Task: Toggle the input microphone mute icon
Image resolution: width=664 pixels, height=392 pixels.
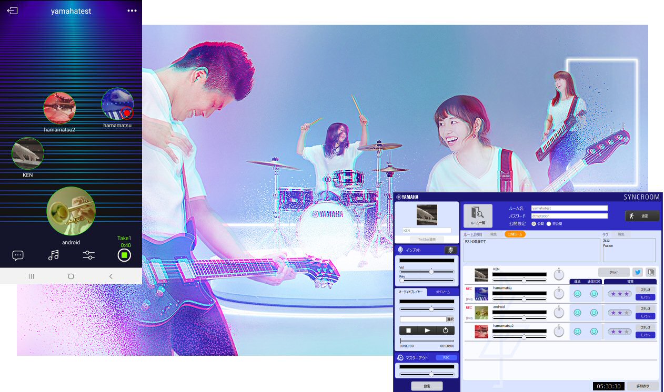Action: [x=450, y=251]
